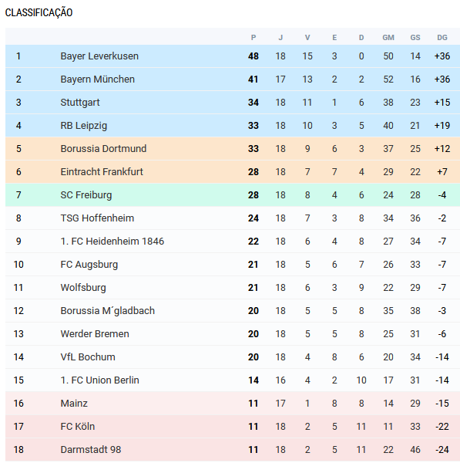Sort by the P points column header

tap(254, 38)
